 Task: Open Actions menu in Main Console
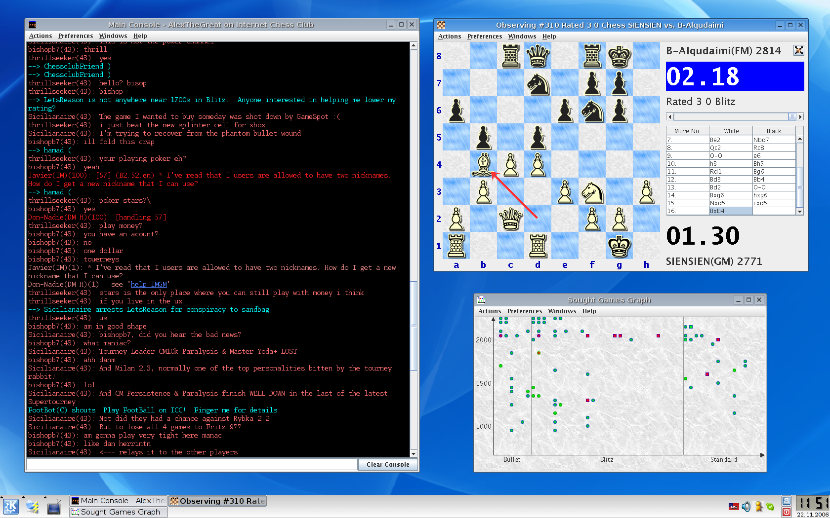[41, 36]
